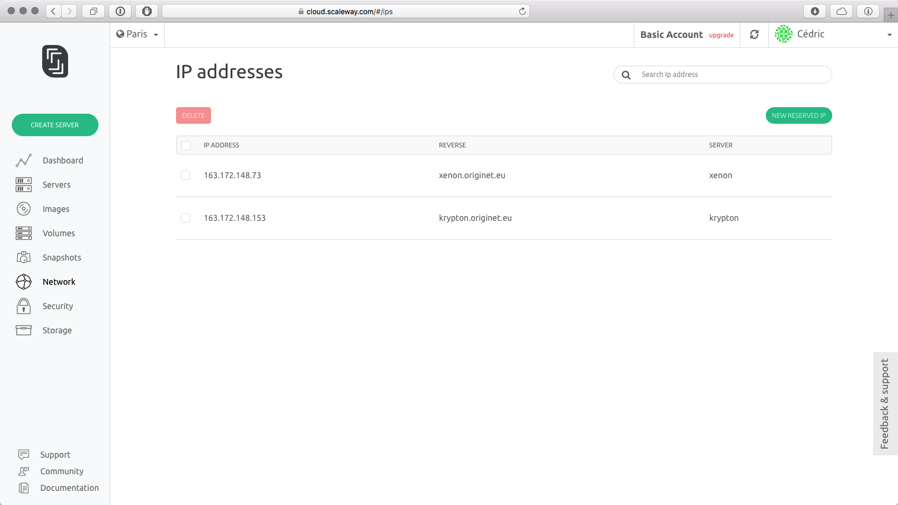Expand the Paris region dropdown
Screen dimensions: 898x505
tap(138, 34)
